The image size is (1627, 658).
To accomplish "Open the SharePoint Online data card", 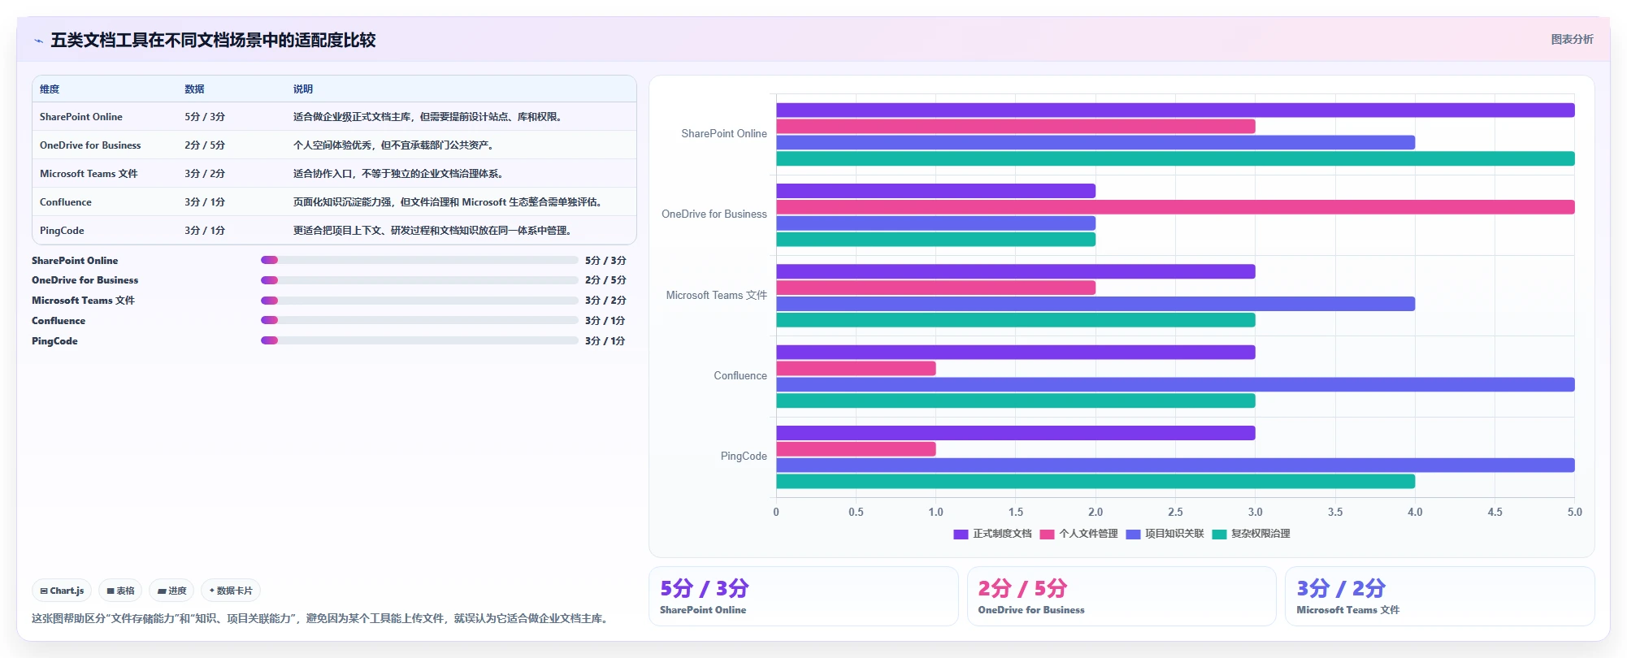I will 803,596.
